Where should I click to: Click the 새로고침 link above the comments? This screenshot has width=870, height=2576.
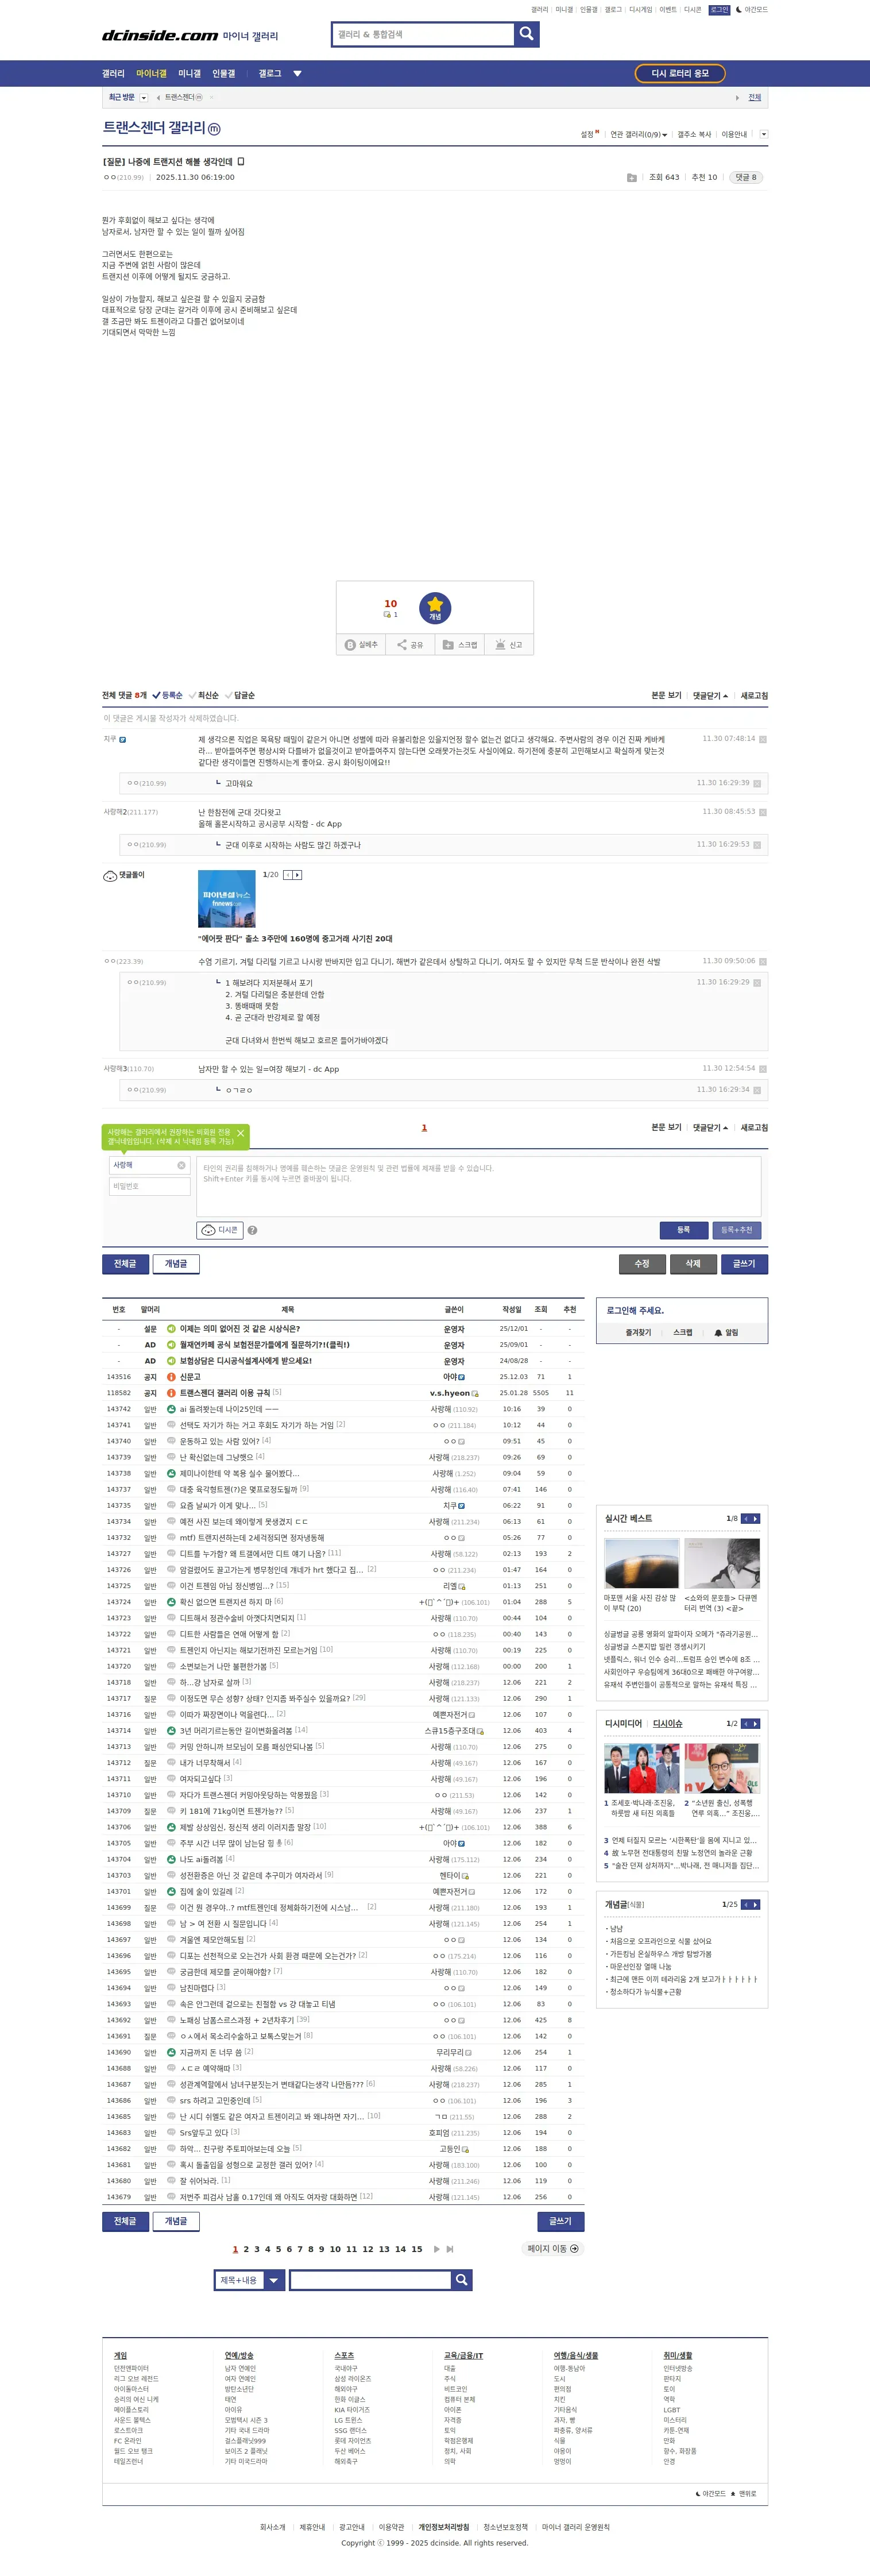(754, 696)
